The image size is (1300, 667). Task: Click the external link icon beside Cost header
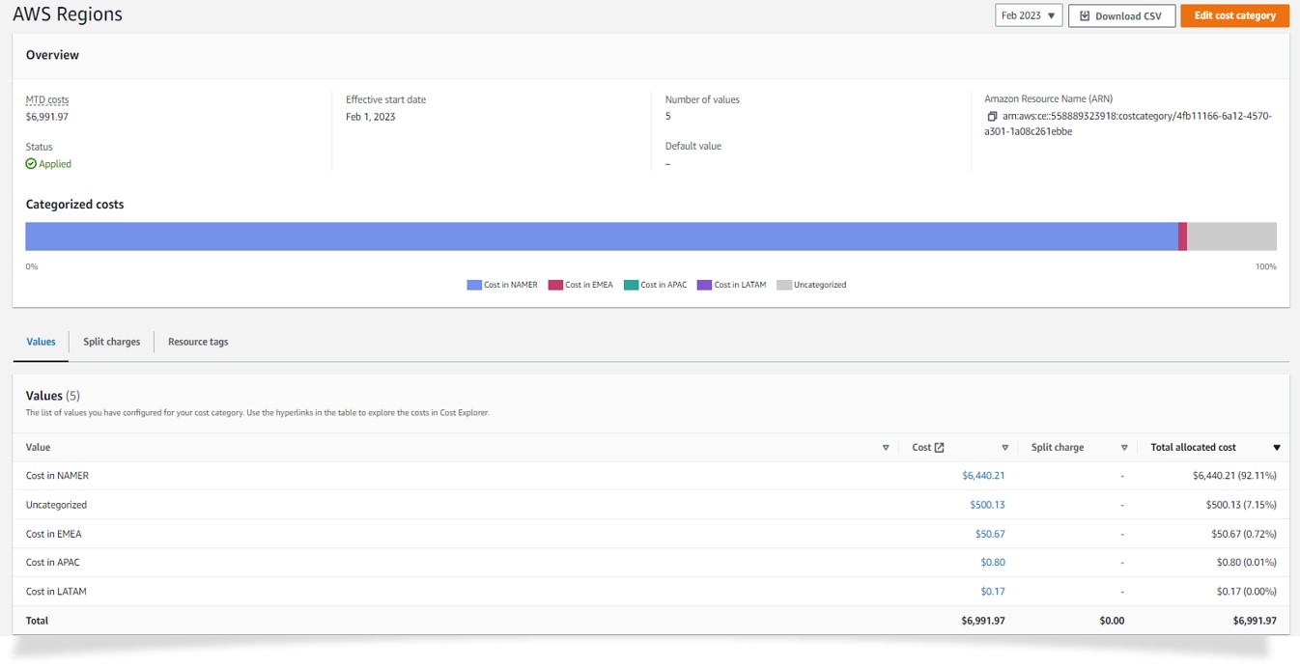(940, 448)
